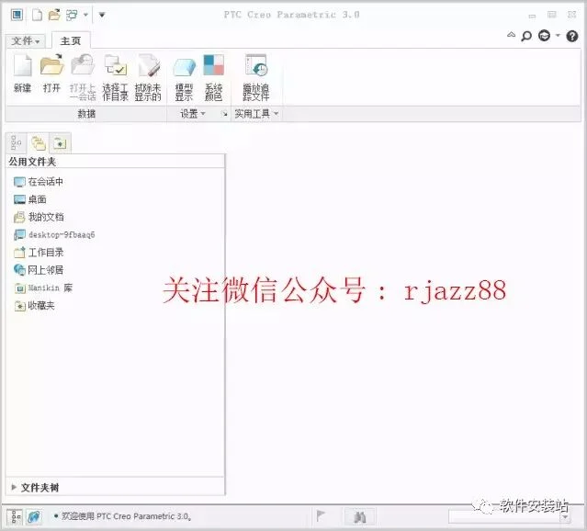Select 在会话中 (In Session) folder
The height and width of the screenshot is (531, 587).
click(39, 182)
